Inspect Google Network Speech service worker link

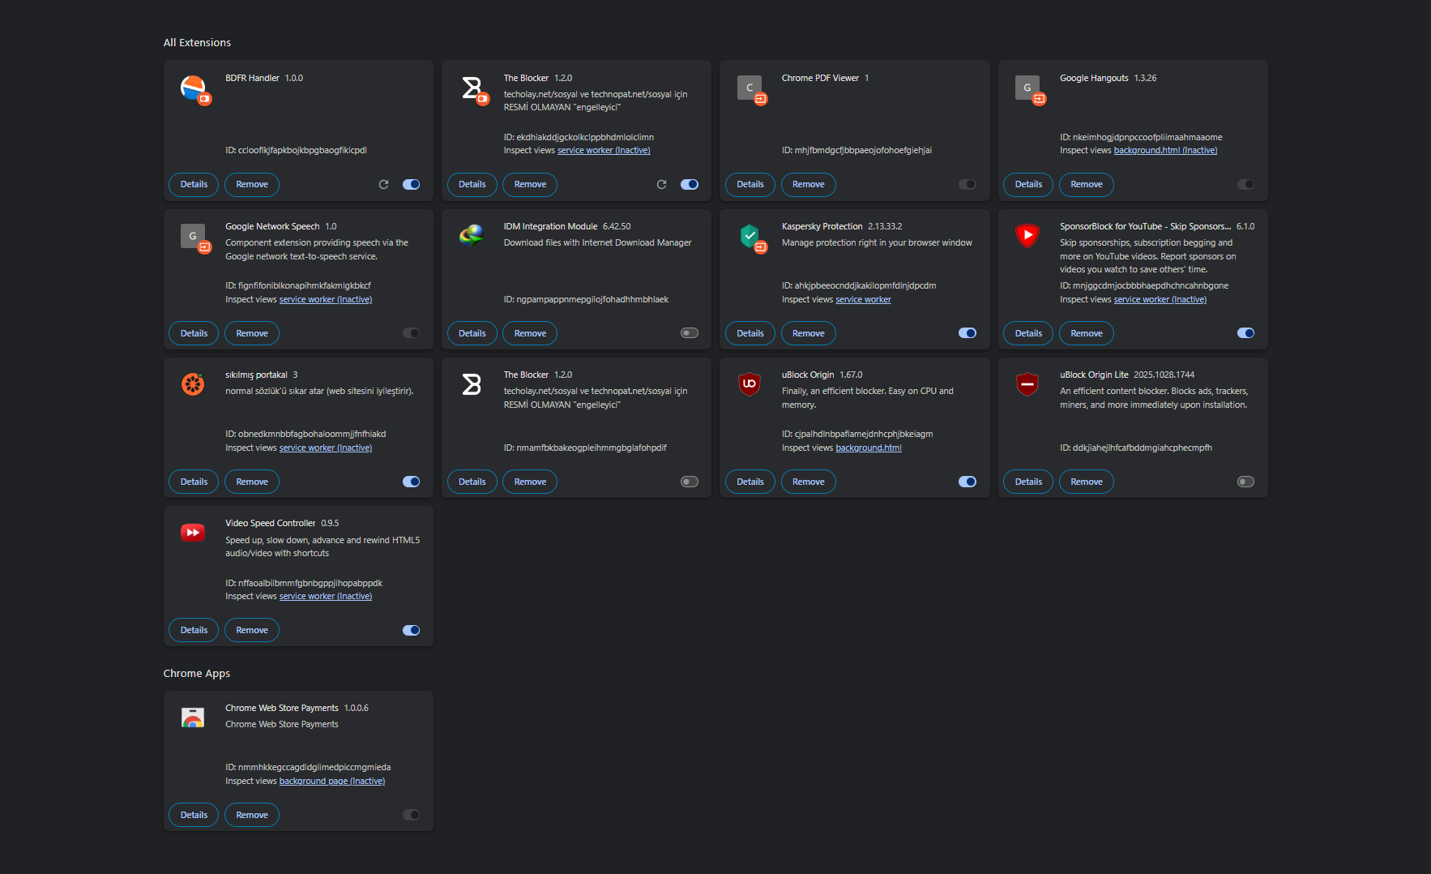[326, 300]
